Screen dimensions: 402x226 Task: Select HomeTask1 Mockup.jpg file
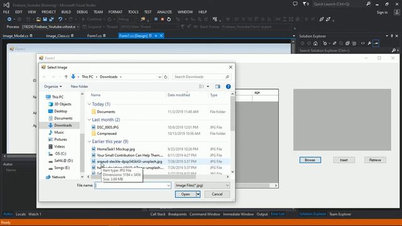pyautogui.click(x=116, y=149)
